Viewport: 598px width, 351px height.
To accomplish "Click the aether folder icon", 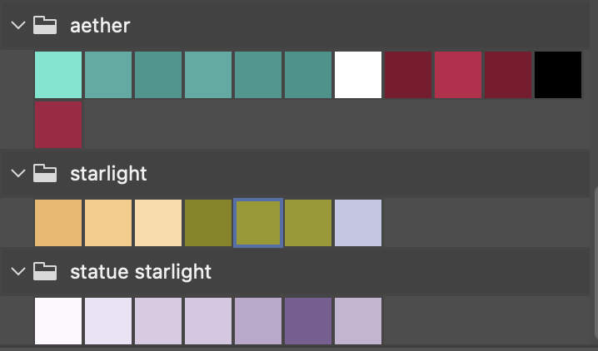I will (45, 25).
